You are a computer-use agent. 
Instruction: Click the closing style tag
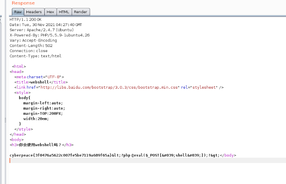pos(24,129)
